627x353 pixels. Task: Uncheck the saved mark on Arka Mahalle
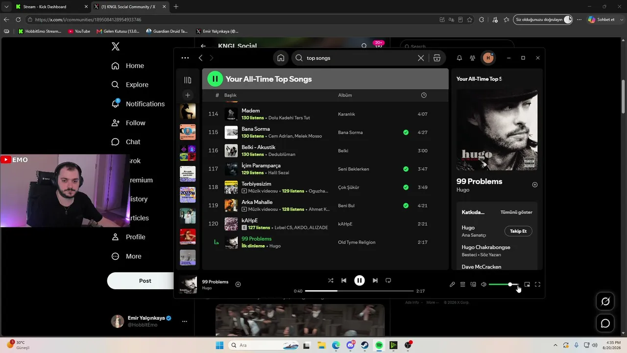(x=406, y=205)
